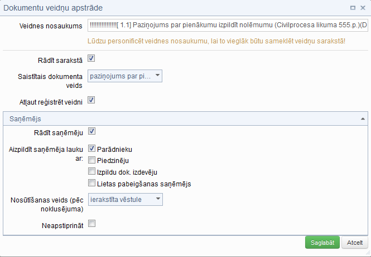Enable the Piedzinēju checkbox
The width and height of the screenshot is (371, 257).
(92, 160)
